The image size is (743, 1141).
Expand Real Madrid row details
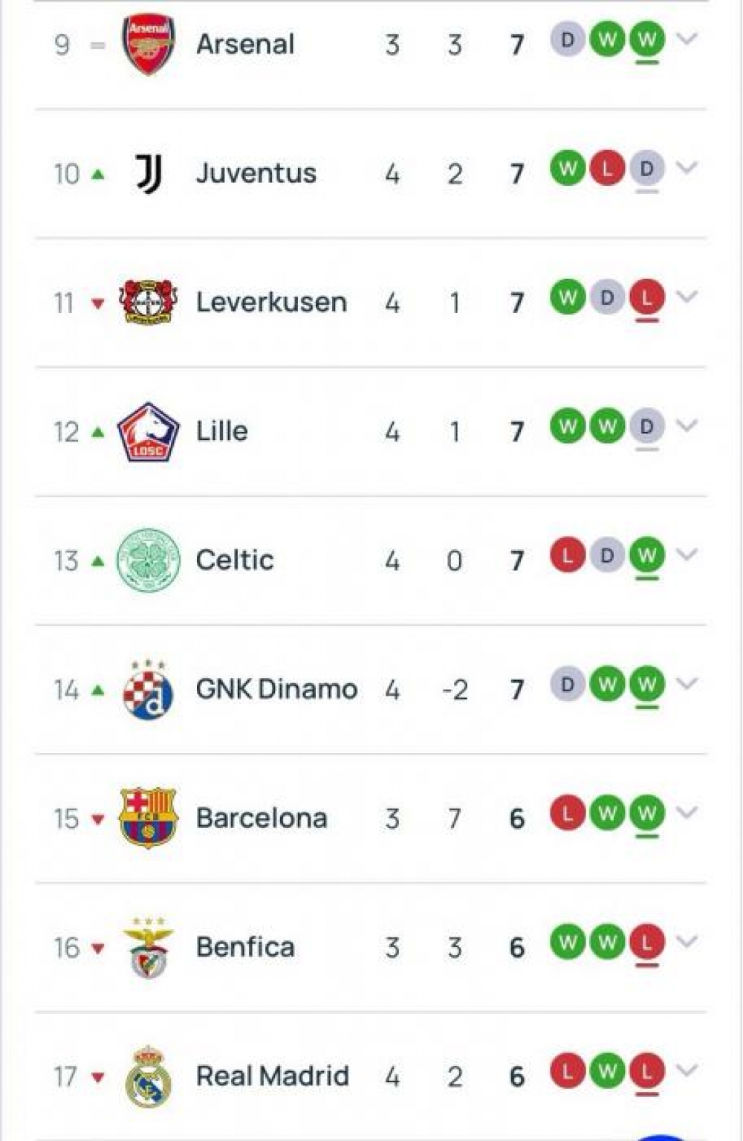click(687, 1070)
